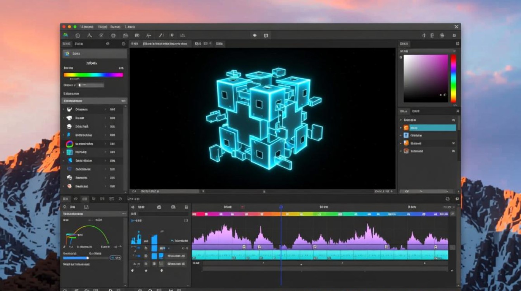Expand the top group row in the right layers list

tap(401, 120)
